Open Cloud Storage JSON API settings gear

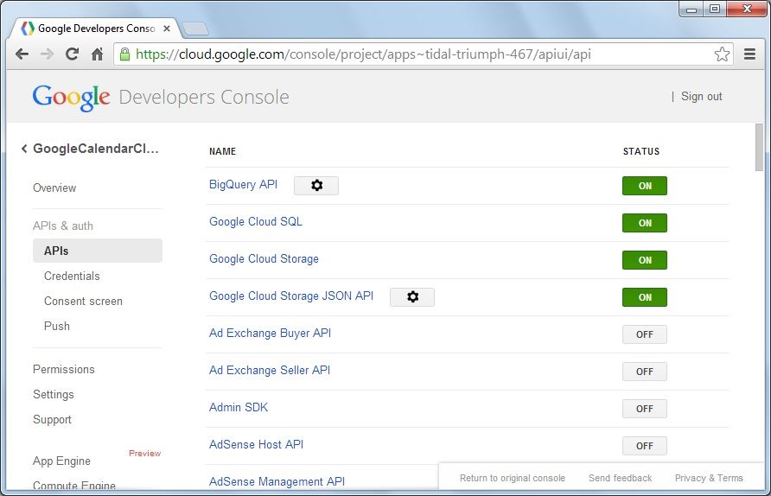click(412, 297)
